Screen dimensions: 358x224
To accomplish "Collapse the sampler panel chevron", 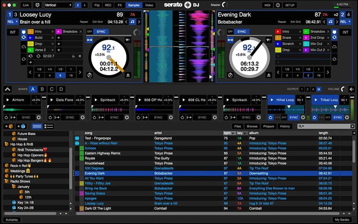I will tap(8, 89).
